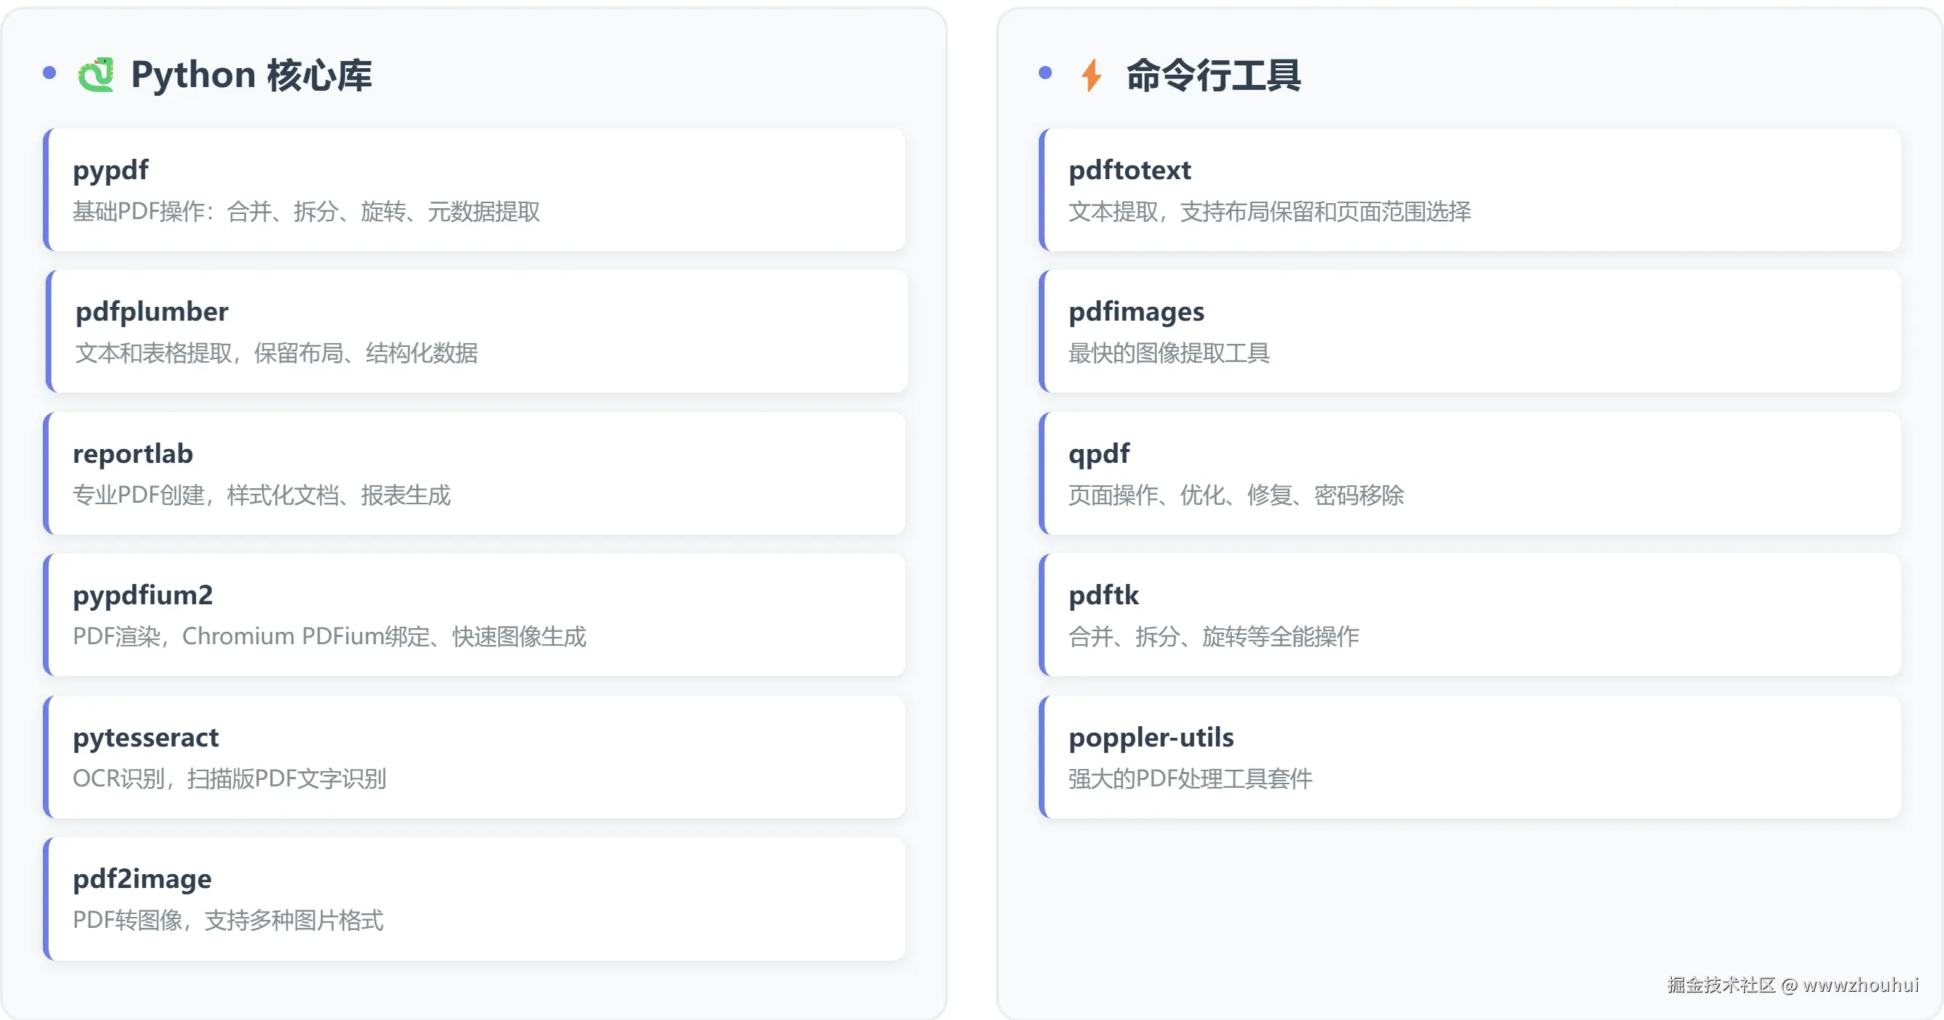
Task: Select the pypdf library card
Action: [475, 189]
